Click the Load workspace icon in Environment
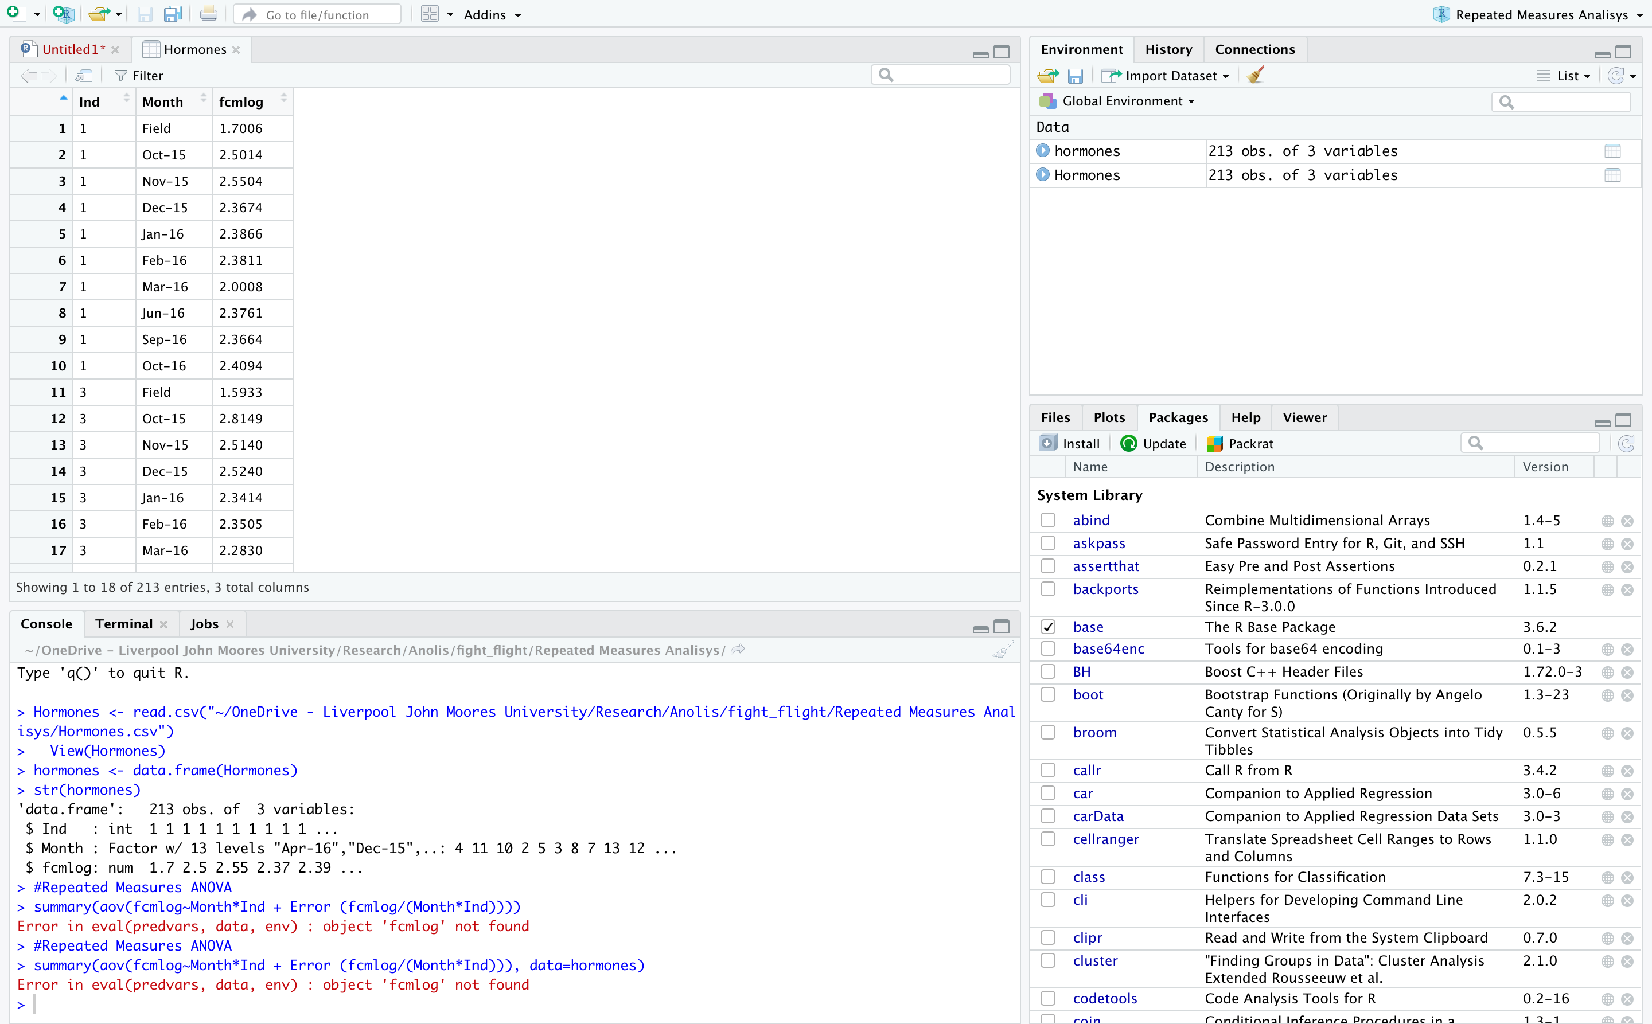 tap(1047, 76)
